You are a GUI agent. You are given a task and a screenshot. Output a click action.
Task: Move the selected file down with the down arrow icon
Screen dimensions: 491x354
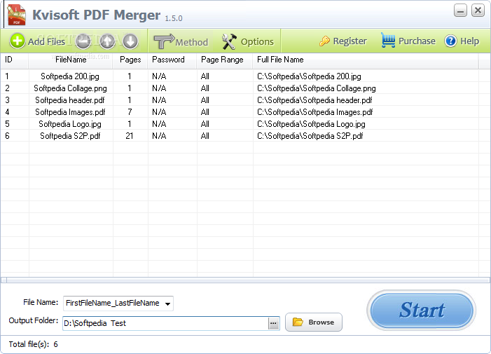pyautogui.click(x=130, y=41)
